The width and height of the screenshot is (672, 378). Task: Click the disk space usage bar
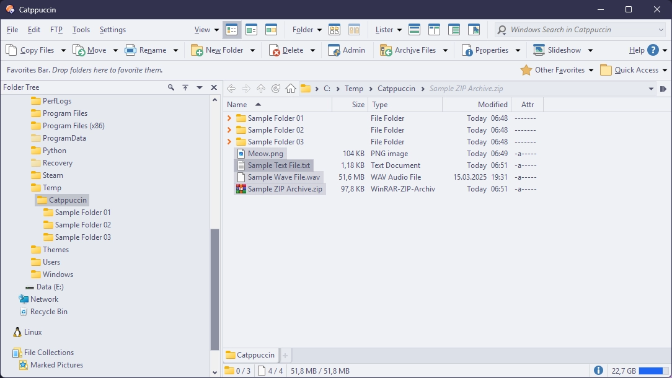pyautogui.click(x=653, y=371)
